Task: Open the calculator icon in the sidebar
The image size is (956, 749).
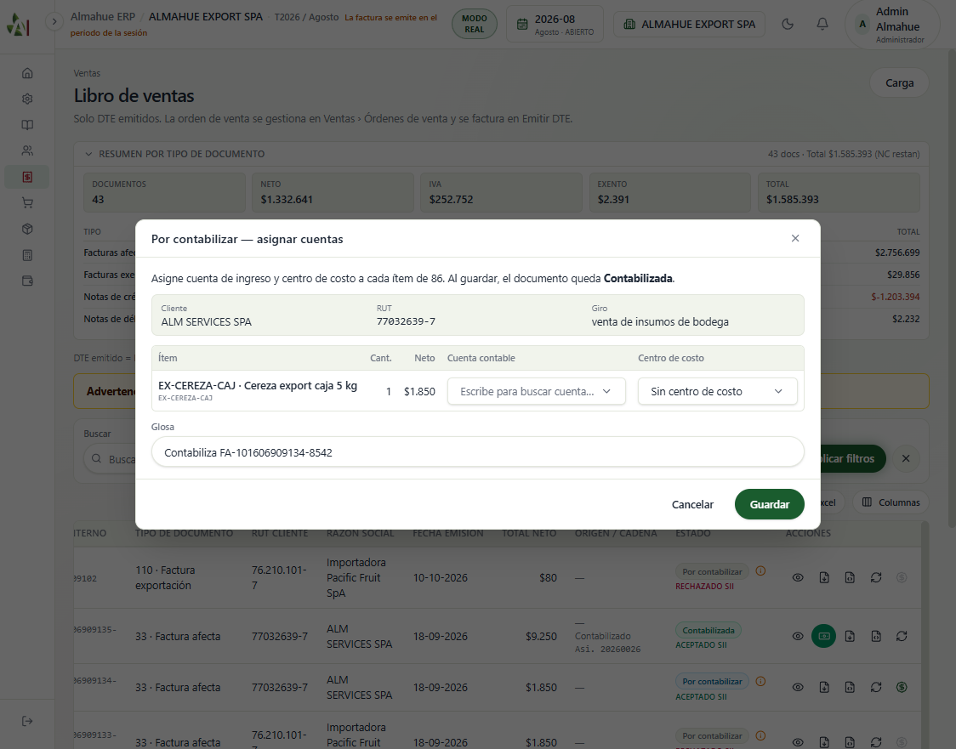Action: point(27,255)
